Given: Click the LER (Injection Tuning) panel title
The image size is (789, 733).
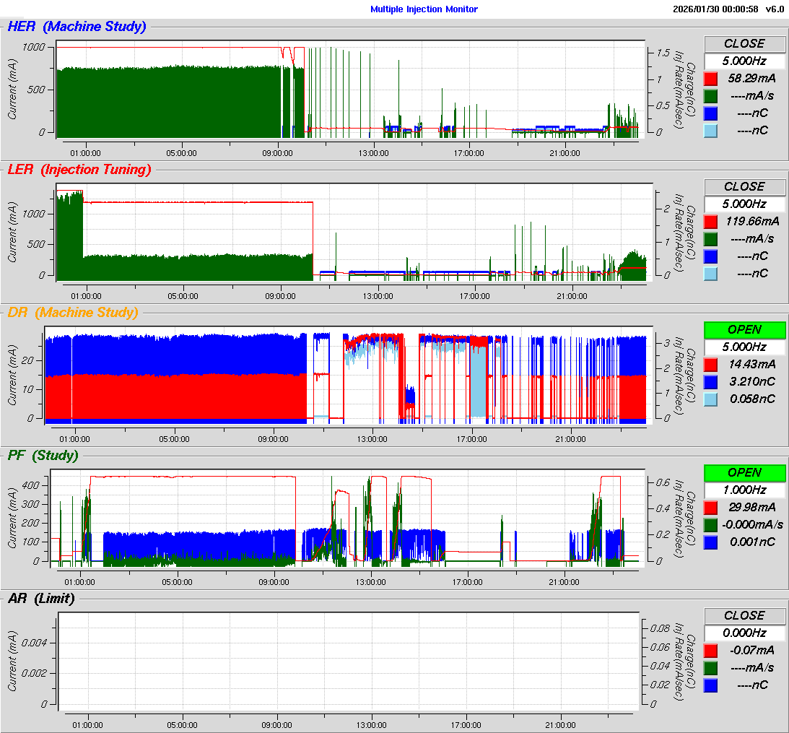Looking at the screenshot, I should coord(79,170).
